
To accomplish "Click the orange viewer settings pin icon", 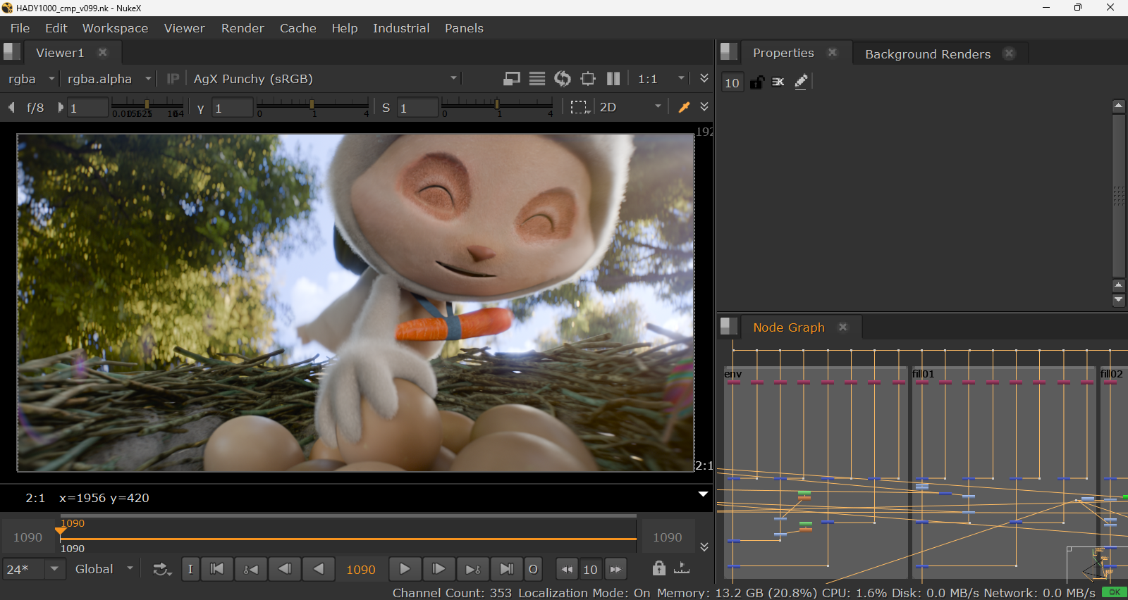I will point(684,107).
